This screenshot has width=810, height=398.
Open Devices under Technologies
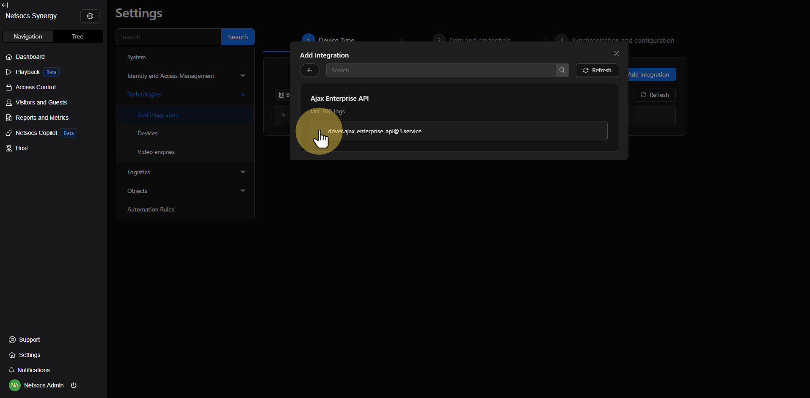[x=147, y=133]
